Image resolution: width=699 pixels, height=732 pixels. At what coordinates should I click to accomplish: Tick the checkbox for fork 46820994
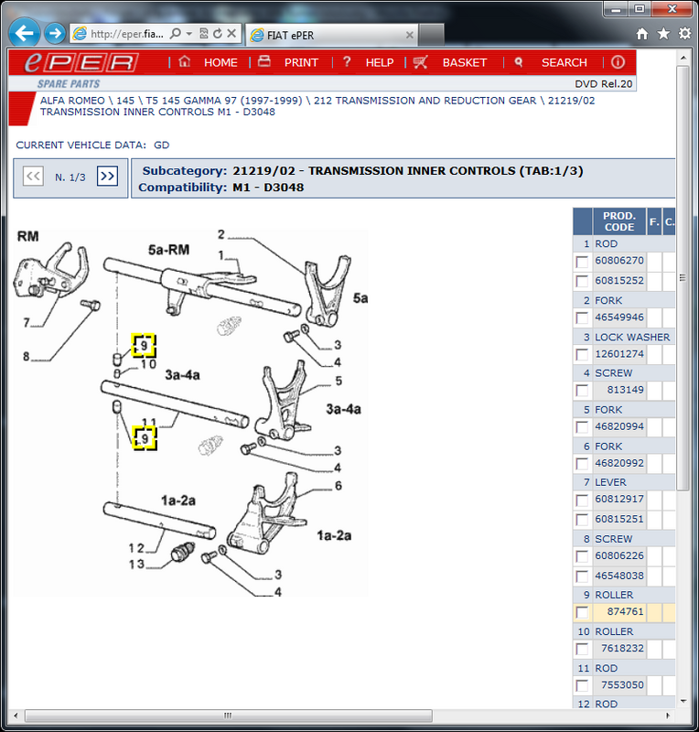(x=582, y=427)
